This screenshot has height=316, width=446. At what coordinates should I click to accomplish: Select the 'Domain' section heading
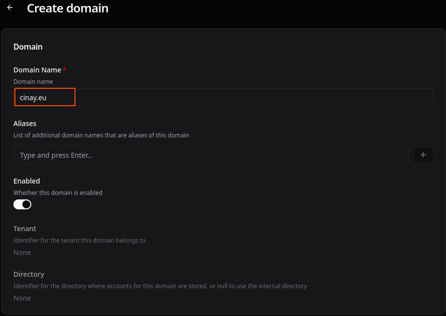click(x=28, y=47)
